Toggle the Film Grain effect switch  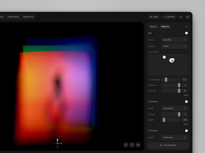tap(186, 130)
